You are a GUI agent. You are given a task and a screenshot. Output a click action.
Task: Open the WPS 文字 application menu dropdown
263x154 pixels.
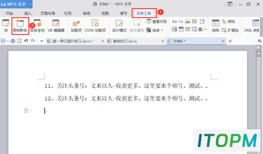(x=30, y=4)
